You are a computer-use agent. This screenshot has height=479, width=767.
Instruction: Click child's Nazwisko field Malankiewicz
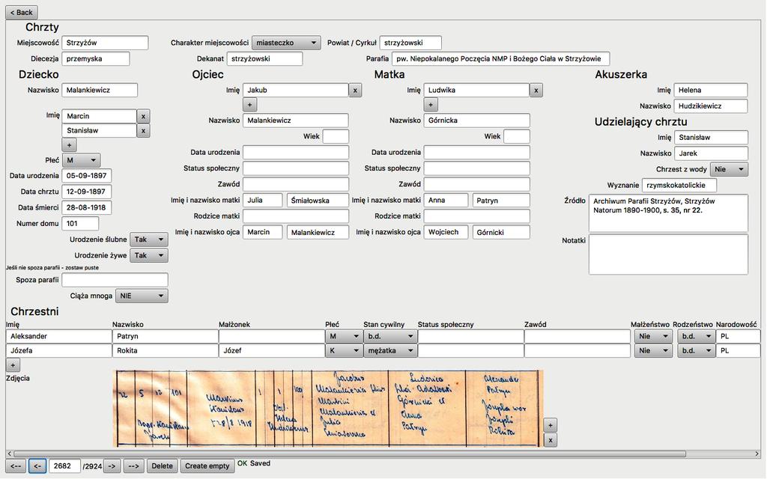click(x=100, y=91)
